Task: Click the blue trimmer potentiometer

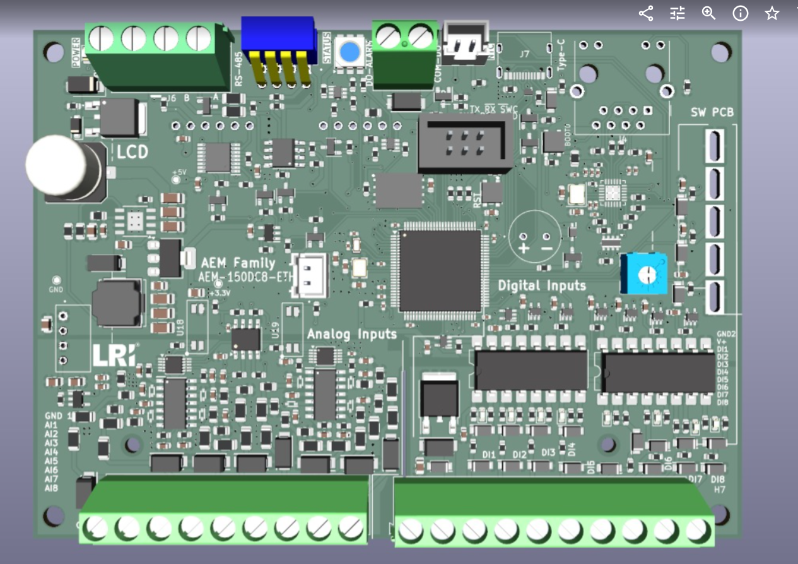Action: click(x=643, y=273)
